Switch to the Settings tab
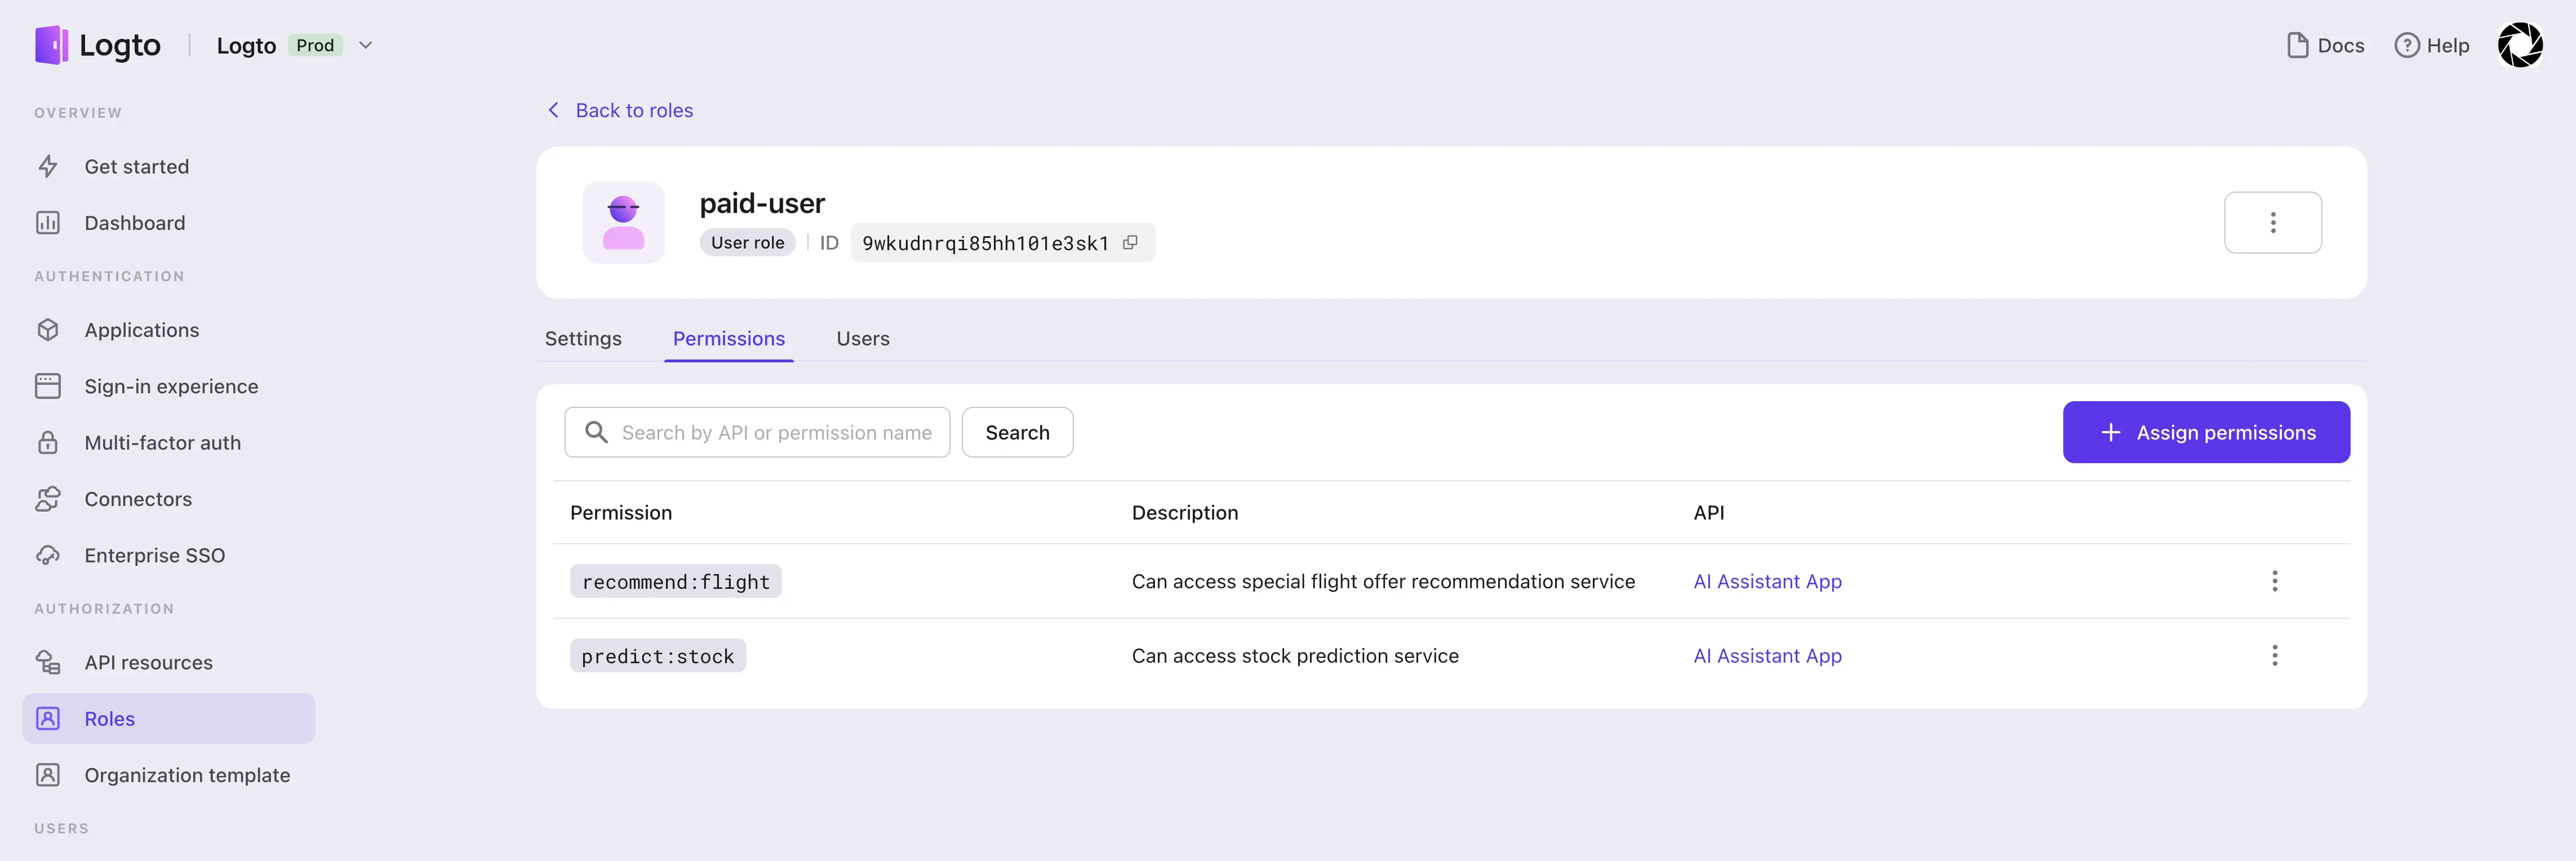This screenshot has width=2576, height=861. (583, 338)
